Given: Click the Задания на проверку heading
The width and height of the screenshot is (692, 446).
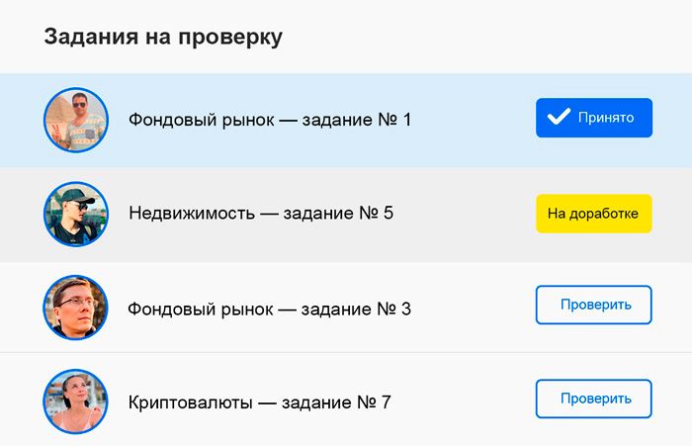Looking at the screenshot, I should [x=163, y=38].
